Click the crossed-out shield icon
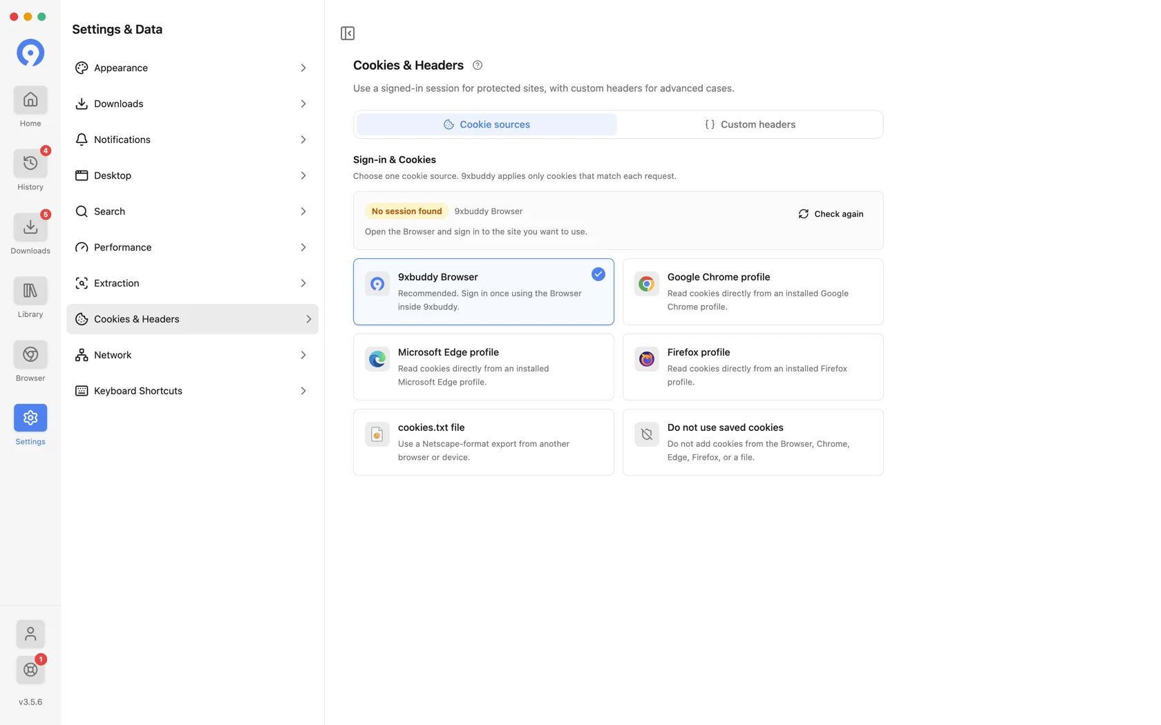Screen dimensions: 1161x725 (647, 434)
